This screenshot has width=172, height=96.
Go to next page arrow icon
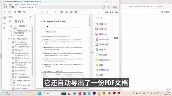coord(47,12)
